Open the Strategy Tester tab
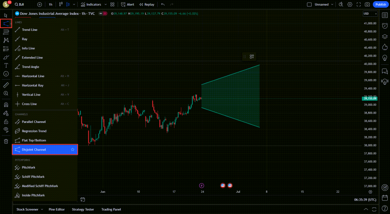The image size is (390, 214). (83, 209)
